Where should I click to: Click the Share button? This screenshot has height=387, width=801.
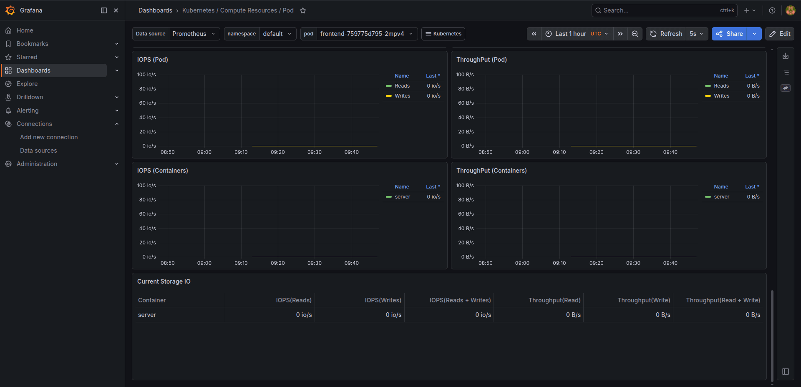(x=730, y=34)
